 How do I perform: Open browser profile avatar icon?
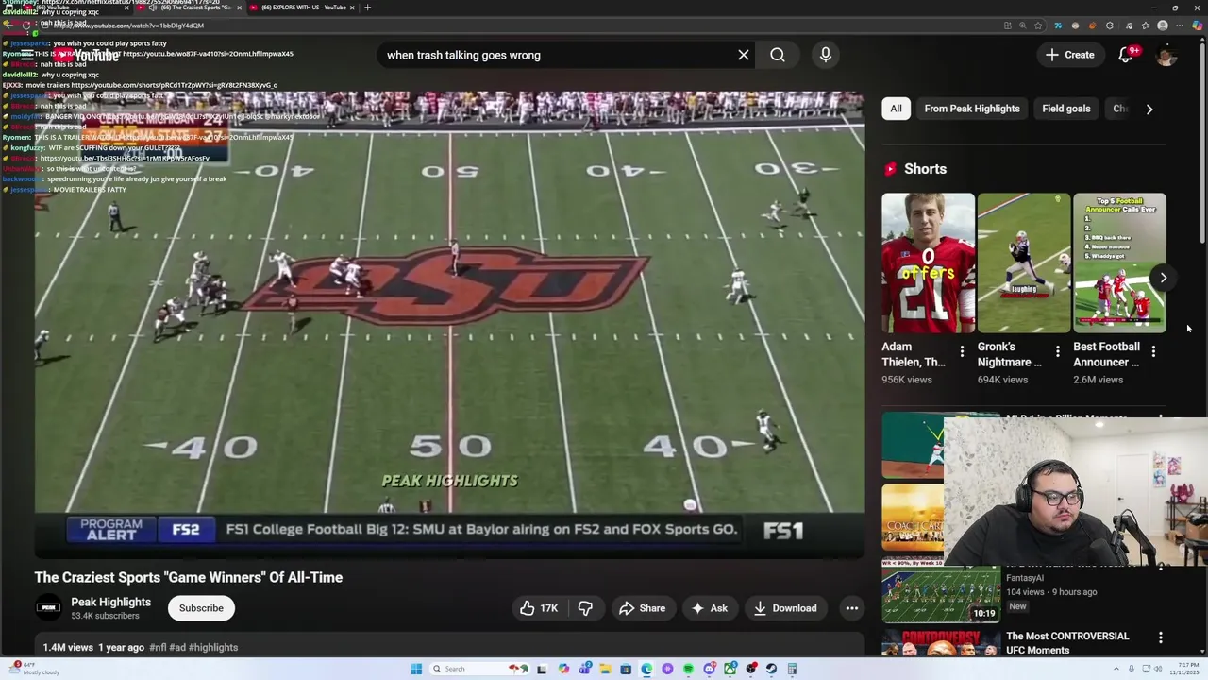pos(1163,25)
